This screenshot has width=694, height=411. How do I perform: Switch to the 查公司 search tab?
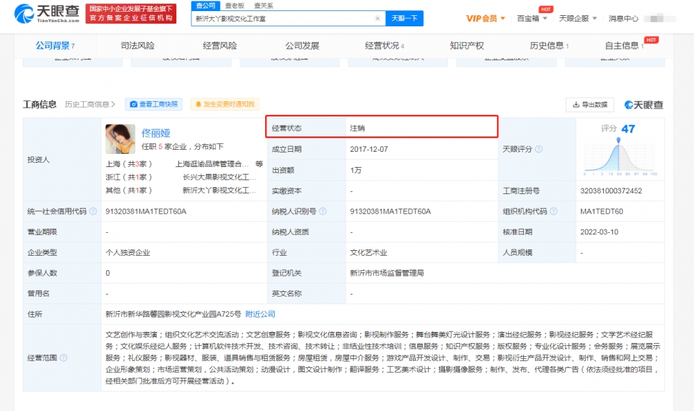[206, 6]
